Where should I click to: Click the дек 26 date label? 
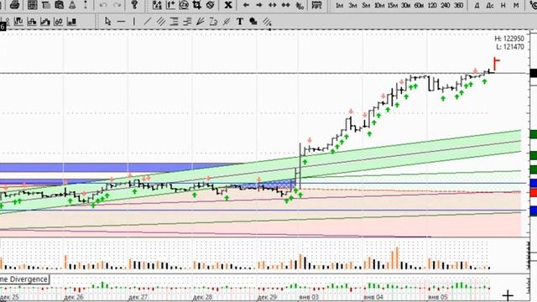(73, 297)
